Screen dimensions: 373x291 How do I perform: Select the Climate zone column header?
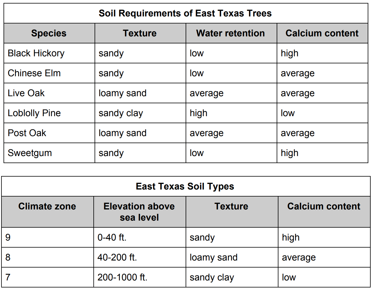[47, 207]
